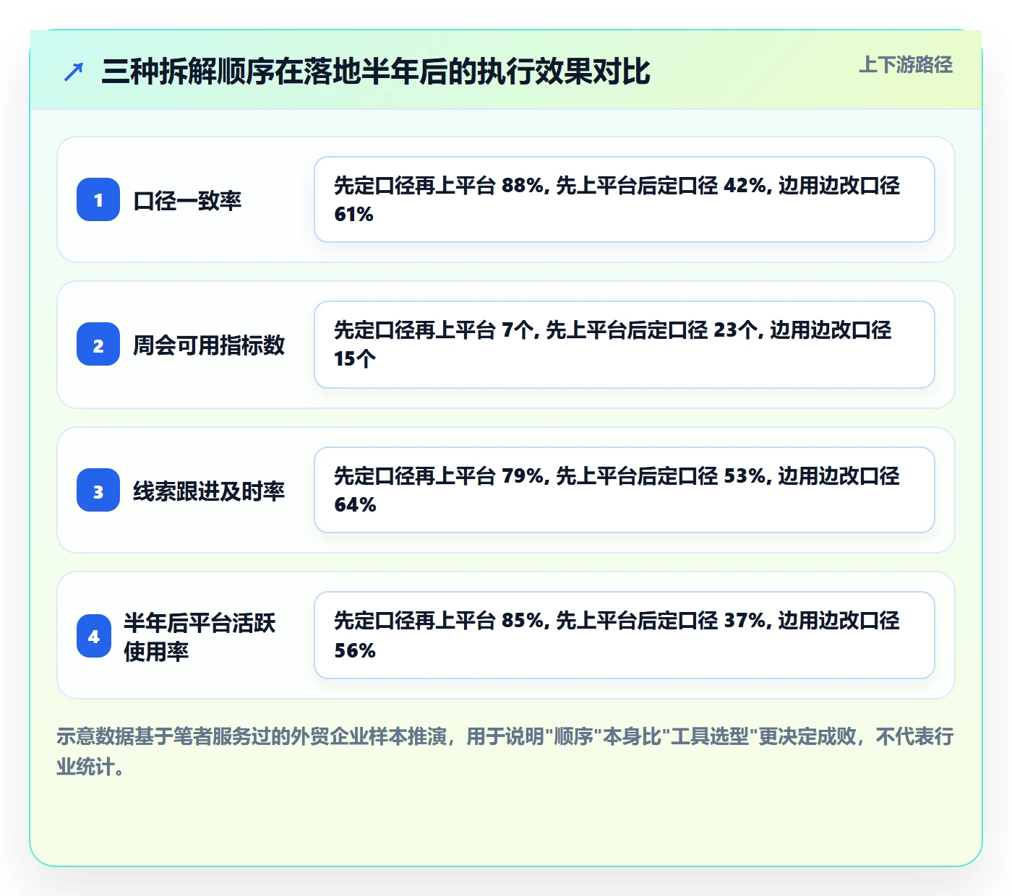Viewport: 1012px width, 896px height.
Task: Click the arrow icon beside the card title
Action: [x=74, y=72]
